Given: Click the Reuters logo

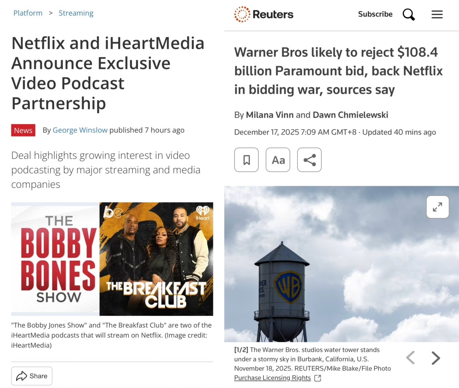Looking at the screenshot, I should 264,15.
